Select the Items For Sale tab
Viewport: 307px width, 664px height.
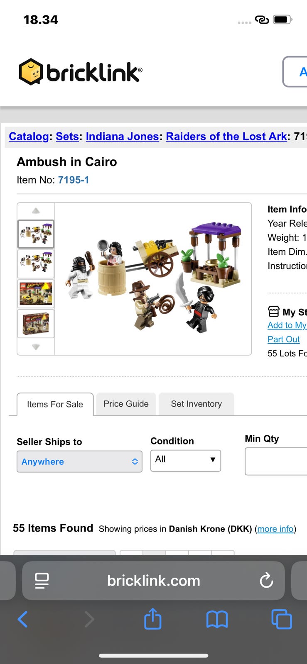pos(55,404)
